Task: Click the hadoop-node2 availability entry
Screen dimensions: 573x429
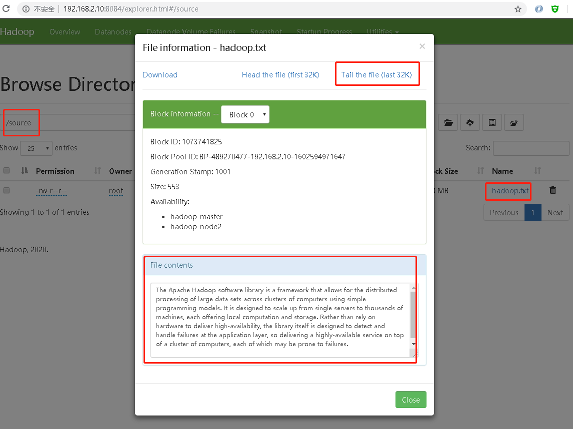Action: pos(196,227)
